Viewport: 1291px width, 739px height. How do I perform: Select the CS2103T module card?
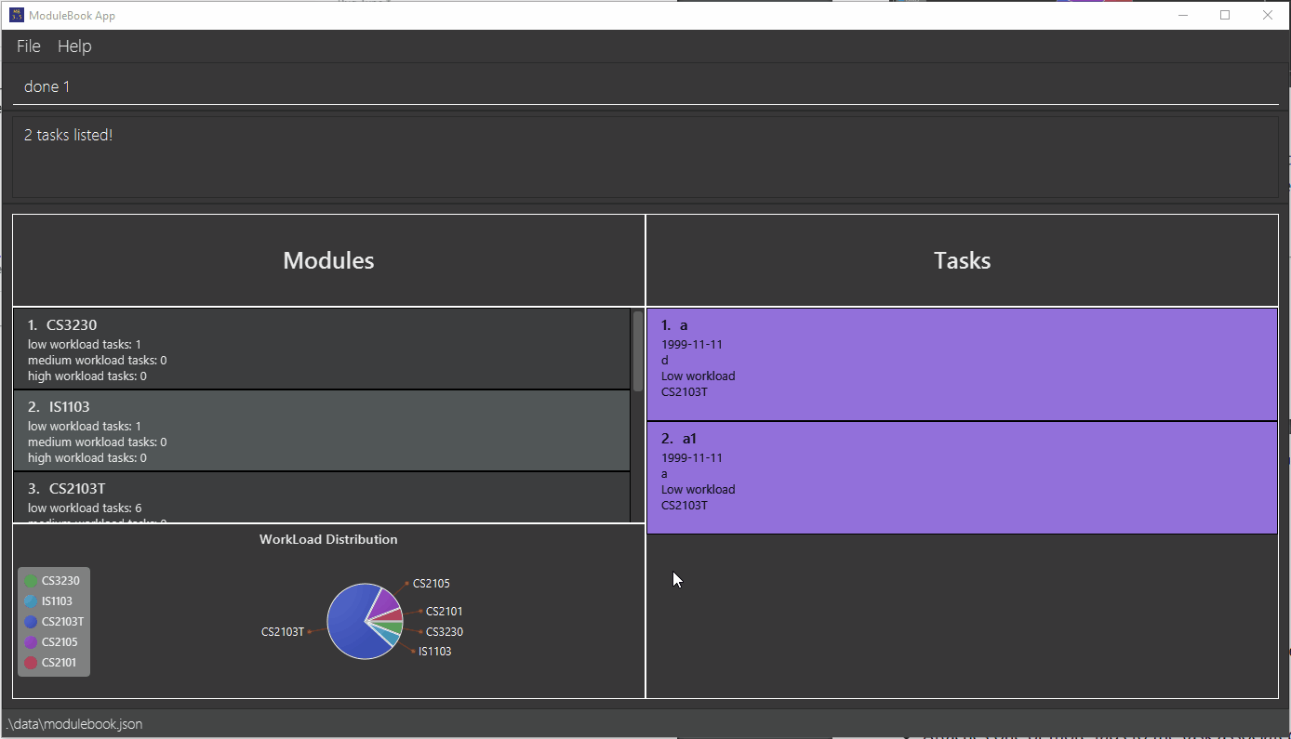pos(322,497)
